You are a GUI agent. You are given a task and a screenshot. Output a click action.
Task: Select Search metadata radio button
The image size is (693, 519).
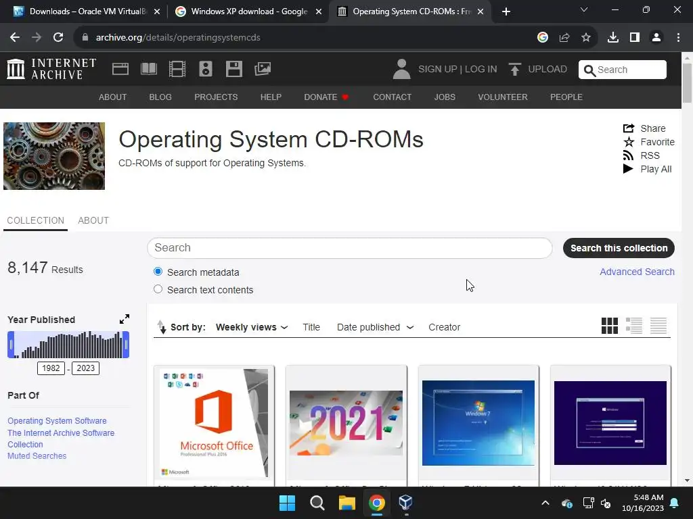158,272
